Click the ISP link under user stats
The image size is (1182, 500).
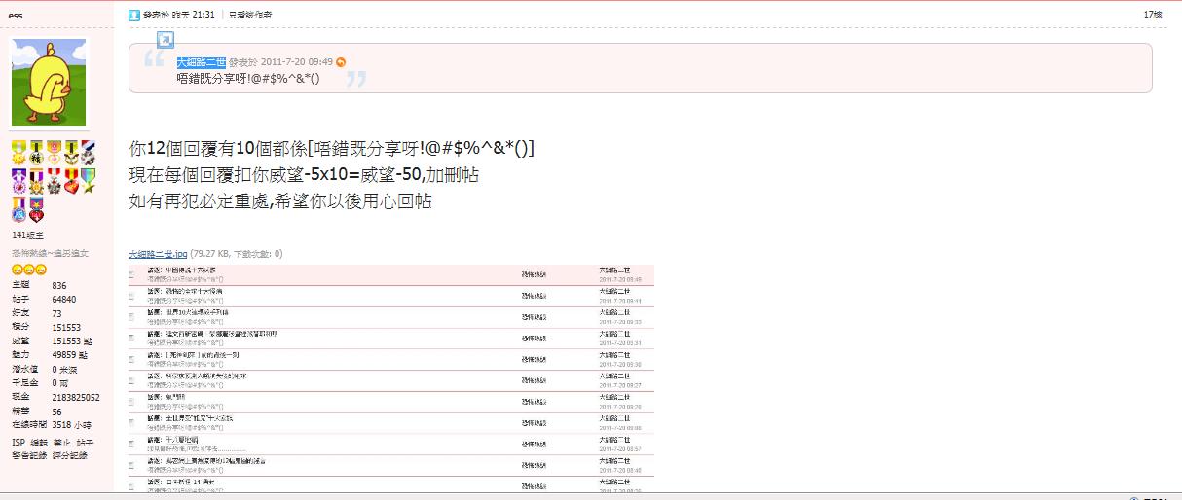[x=18, y=443]
